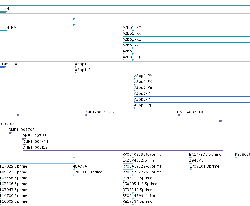The width and height of the screenshot is (250, 206).
Task: Click the purple arrow glyph under DME1-008G12.R
Action: coord(85,115)
